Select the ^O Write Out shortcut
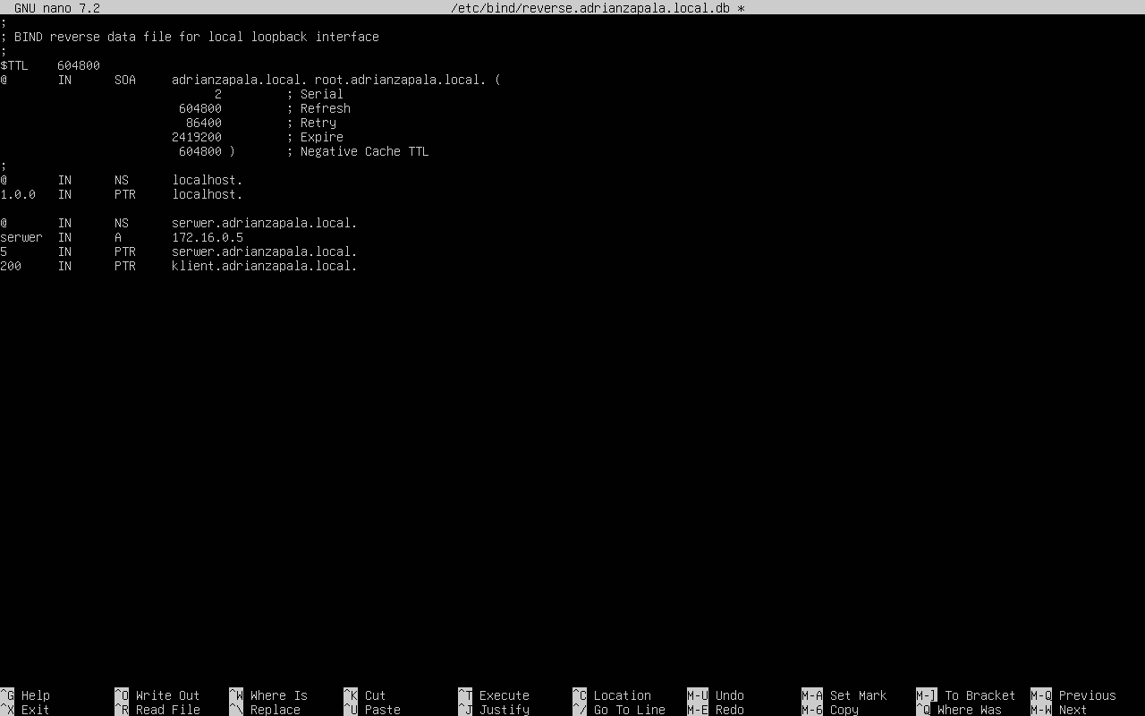Screen dimensions: 1145x716 [157, 695]
